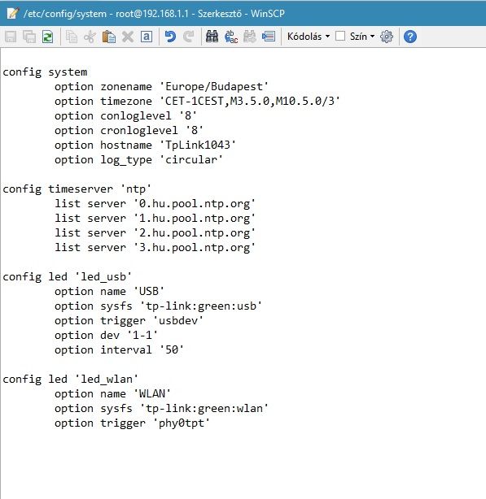Screen dimensions: 486x499
Task: Click the '1.hu.pool.ntp.org' server entry
Action: tap(195, 219)
